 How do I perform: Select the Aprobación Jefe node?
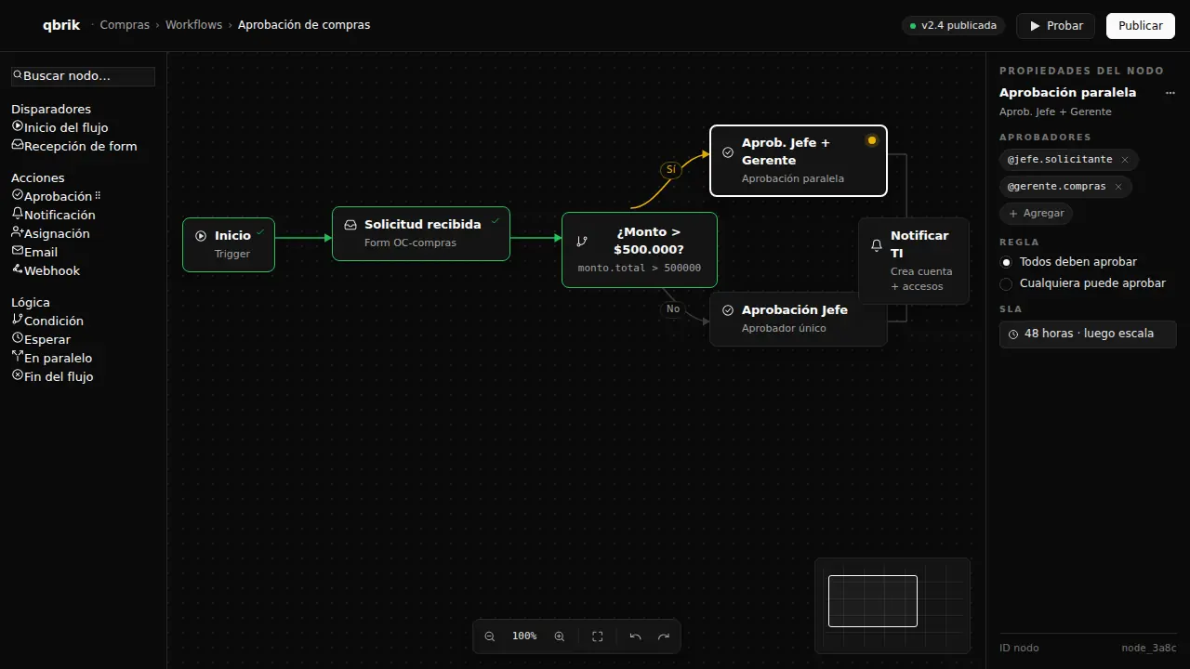[x=799, y=319]
